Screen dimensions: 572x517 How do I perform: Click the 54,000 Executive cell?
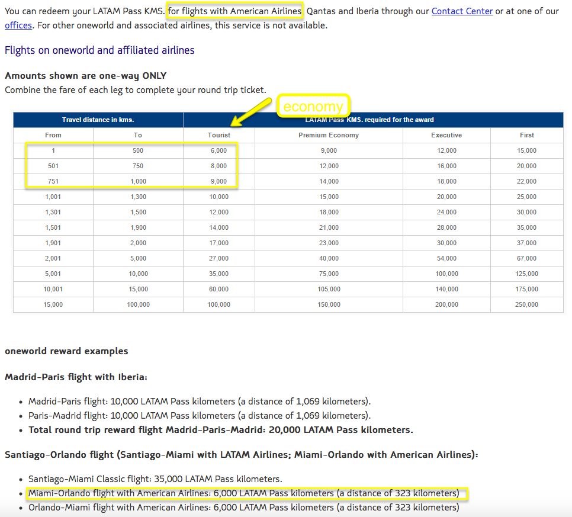tap(446, 258)
